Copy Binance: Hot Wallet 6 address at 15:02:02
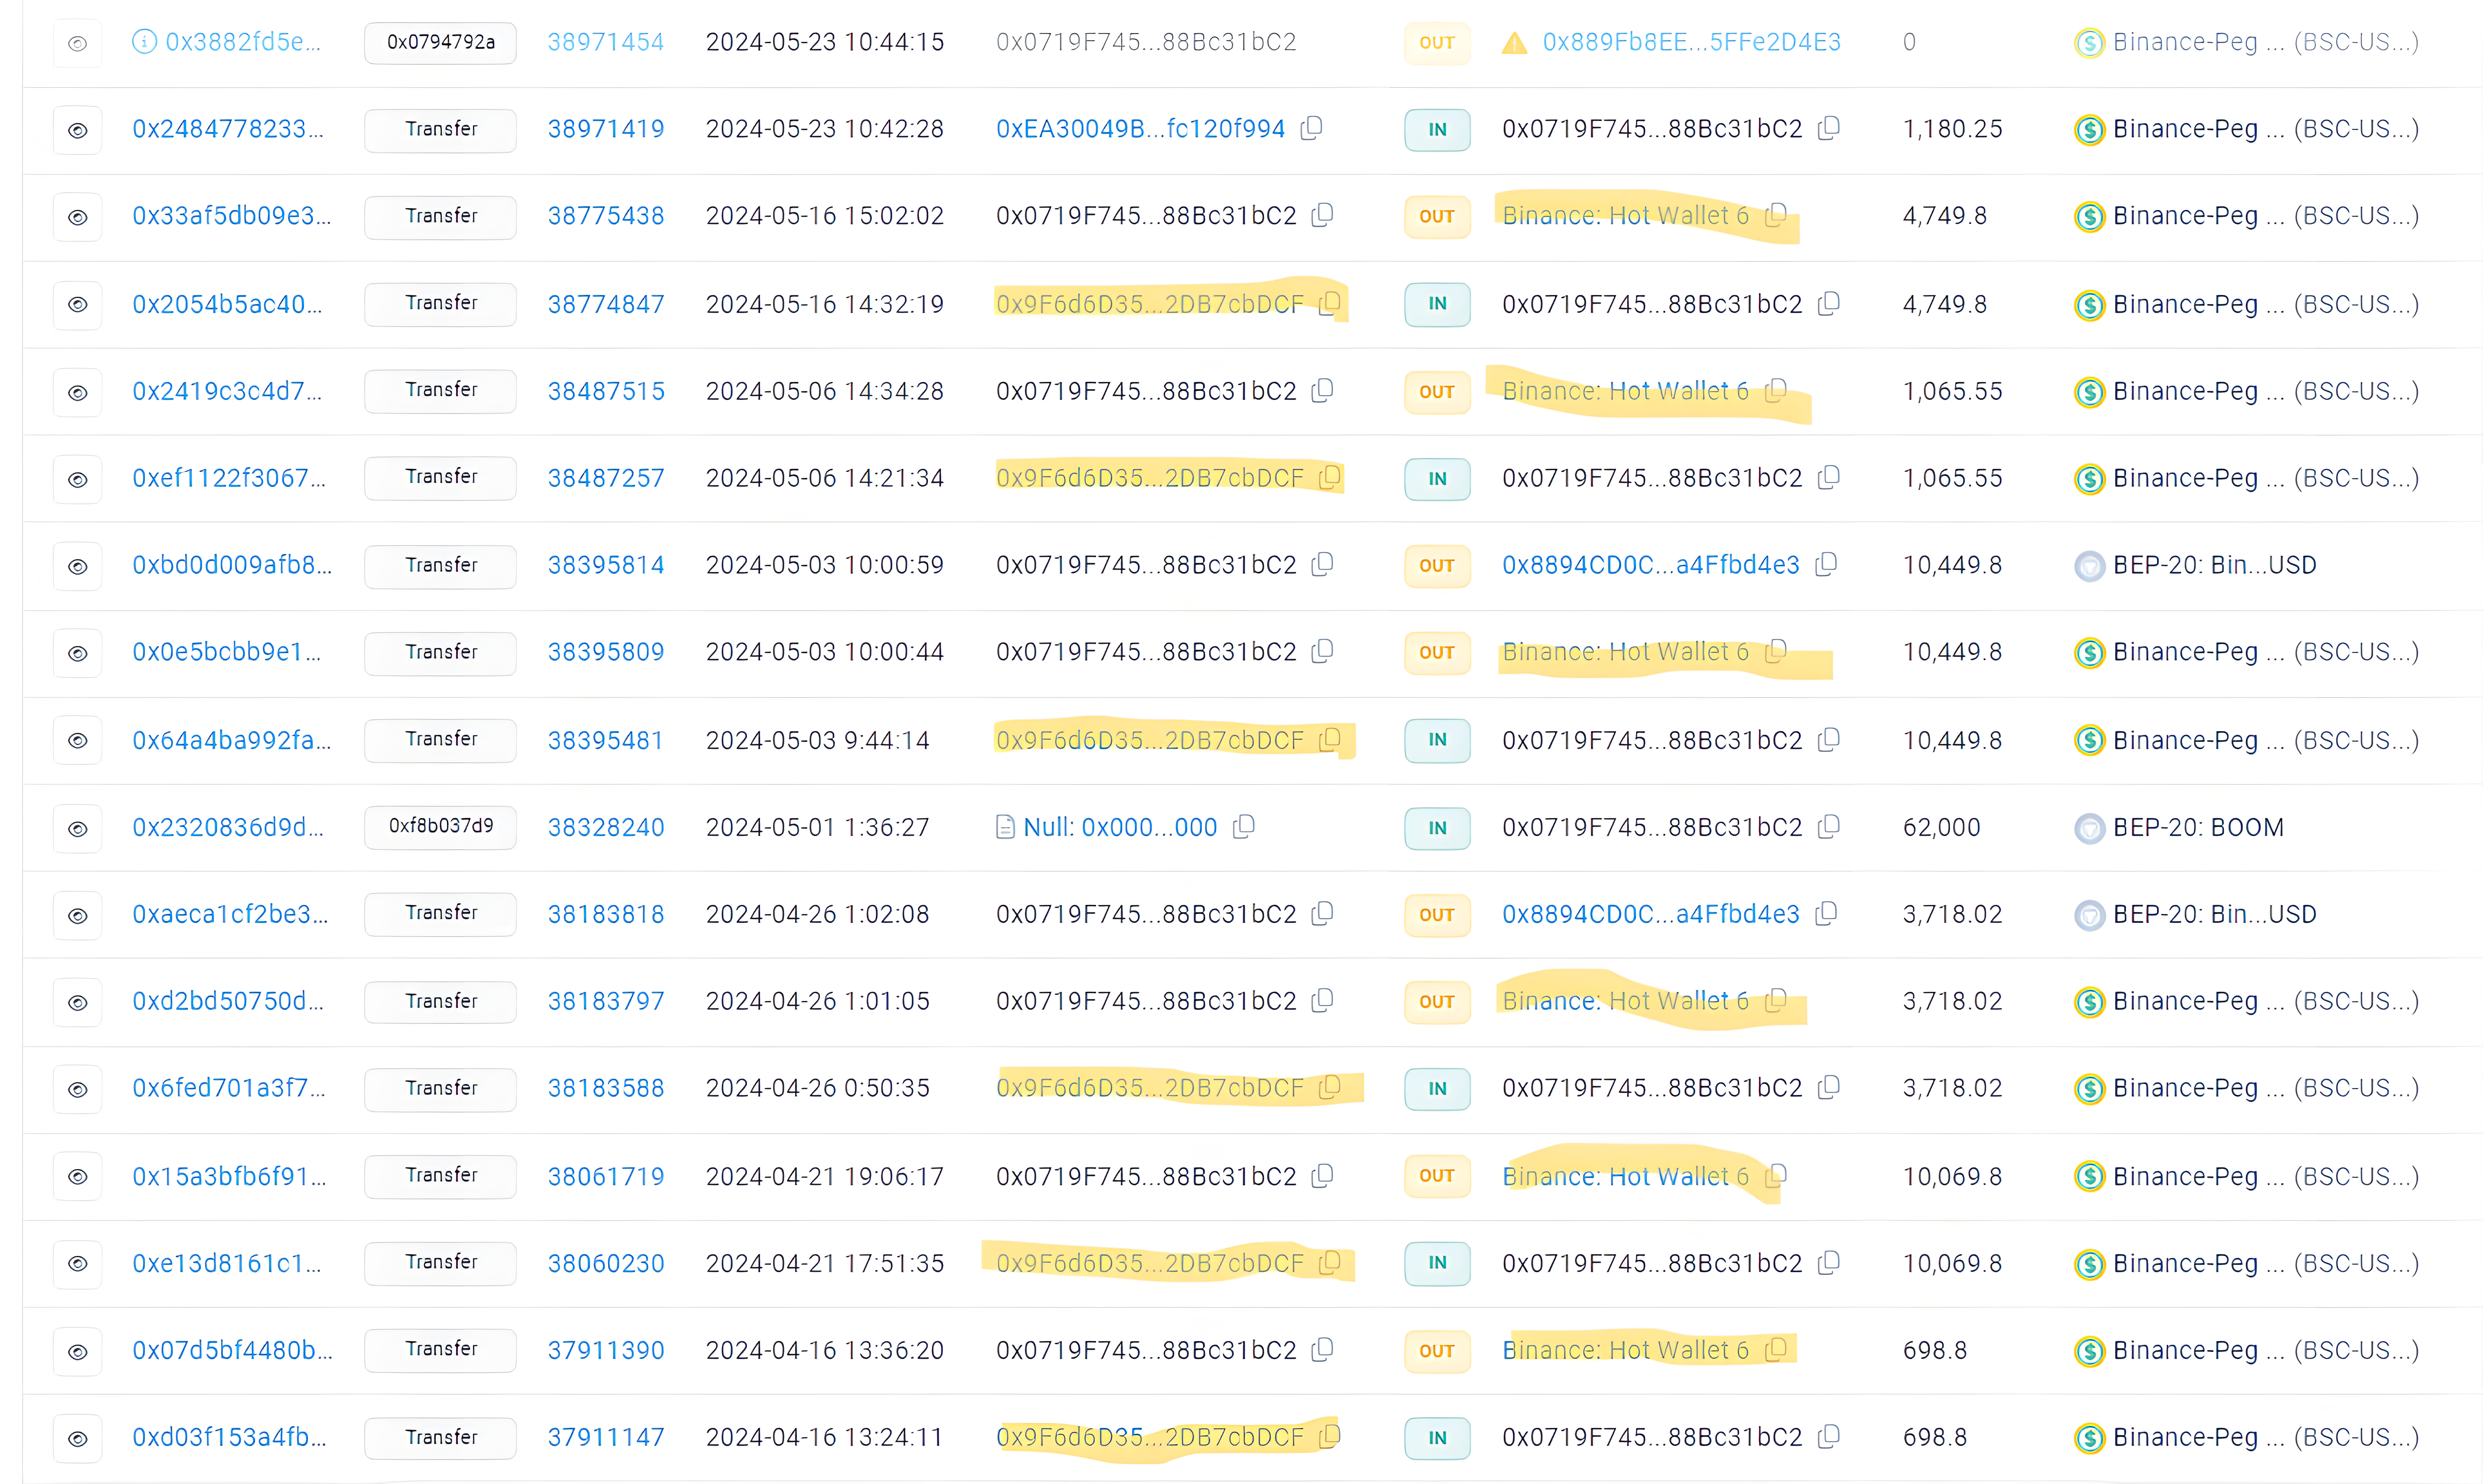Screen dimensions: 2492x1484 pos(1776,215)
